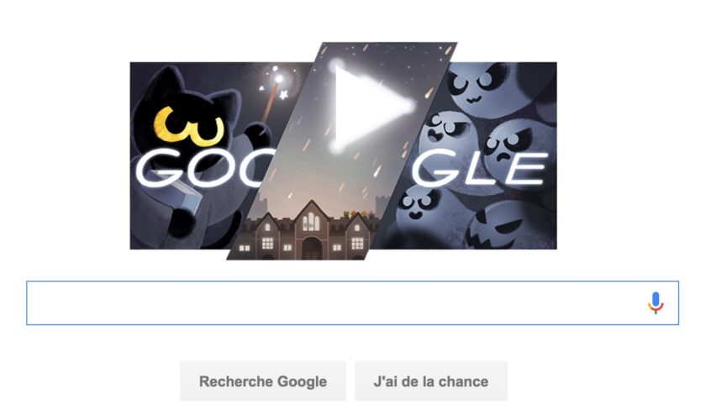Click the lit arched window above the door
The image size is (706, 420).
point(311,222)
